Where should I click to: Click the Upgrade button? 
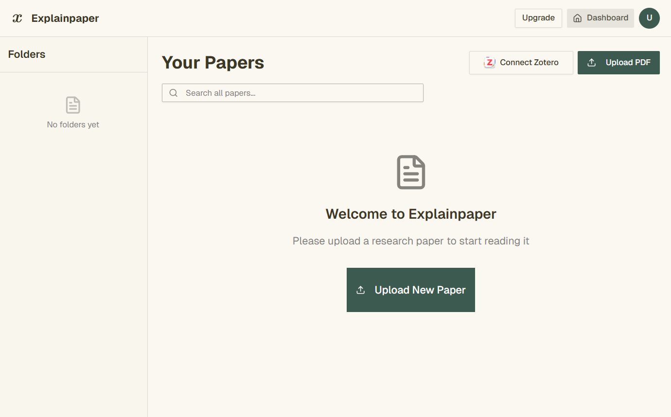click(538, 18)
